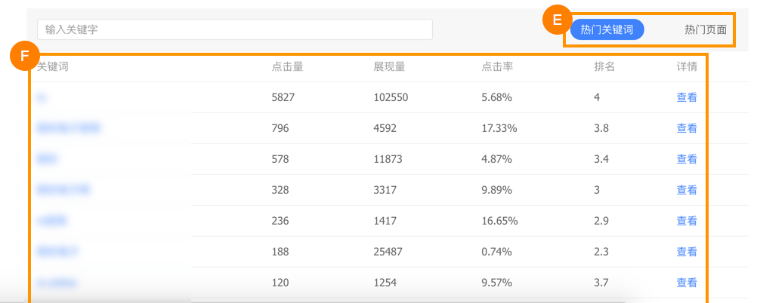
Task: Click the orange E annotation marker
Action: point(558,20)
